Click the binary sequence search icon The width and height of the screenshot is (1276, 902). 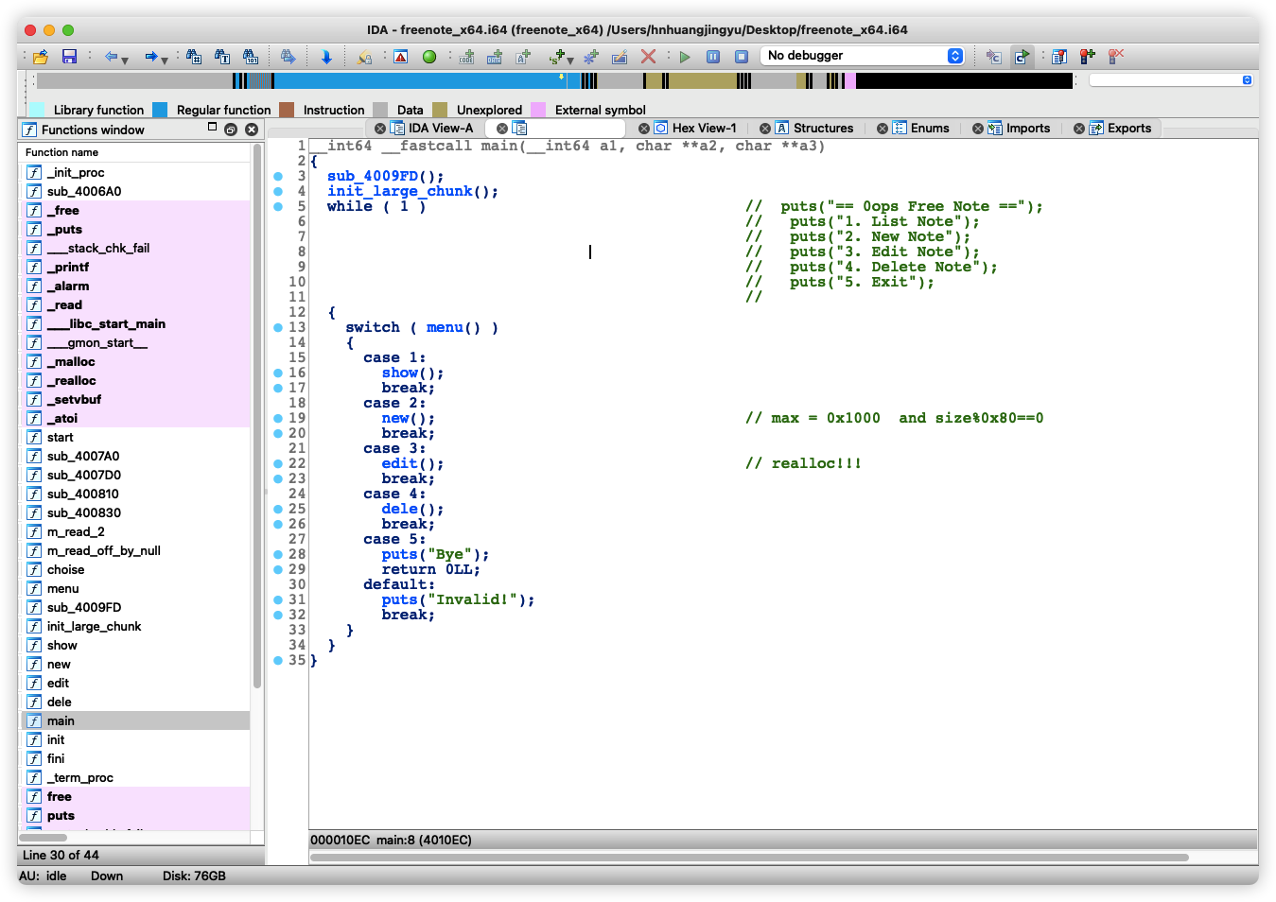[x=251, y=57]
